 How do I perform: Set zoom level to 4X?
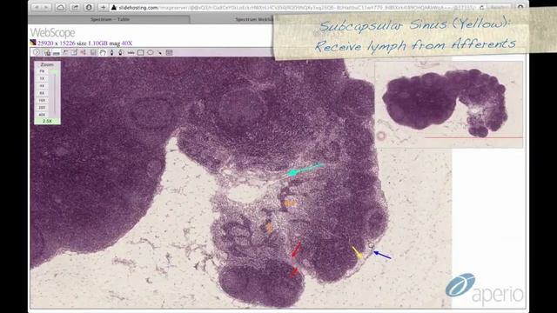pos(42,86)
